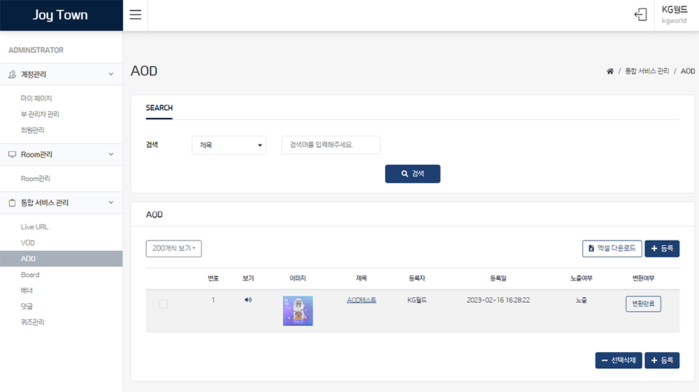Go to Live URL in sidebar
Image resolution: width=699 pixels, height=392 pixels.
35,227
